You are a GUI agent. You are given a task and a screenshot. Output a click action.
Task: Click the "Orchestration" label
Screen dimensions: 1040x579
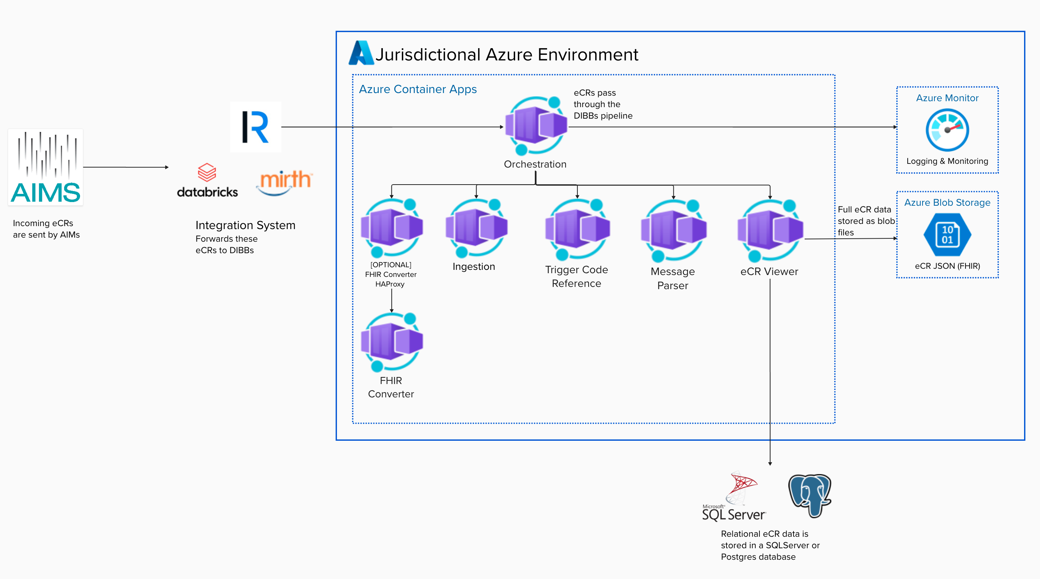point(535,164)
